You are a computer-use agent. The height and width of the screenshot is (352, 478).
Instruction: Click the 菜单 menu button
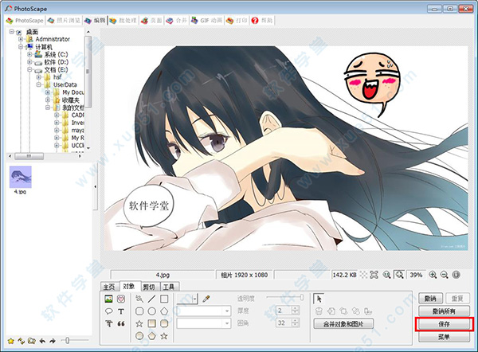(x=444, y=337)
